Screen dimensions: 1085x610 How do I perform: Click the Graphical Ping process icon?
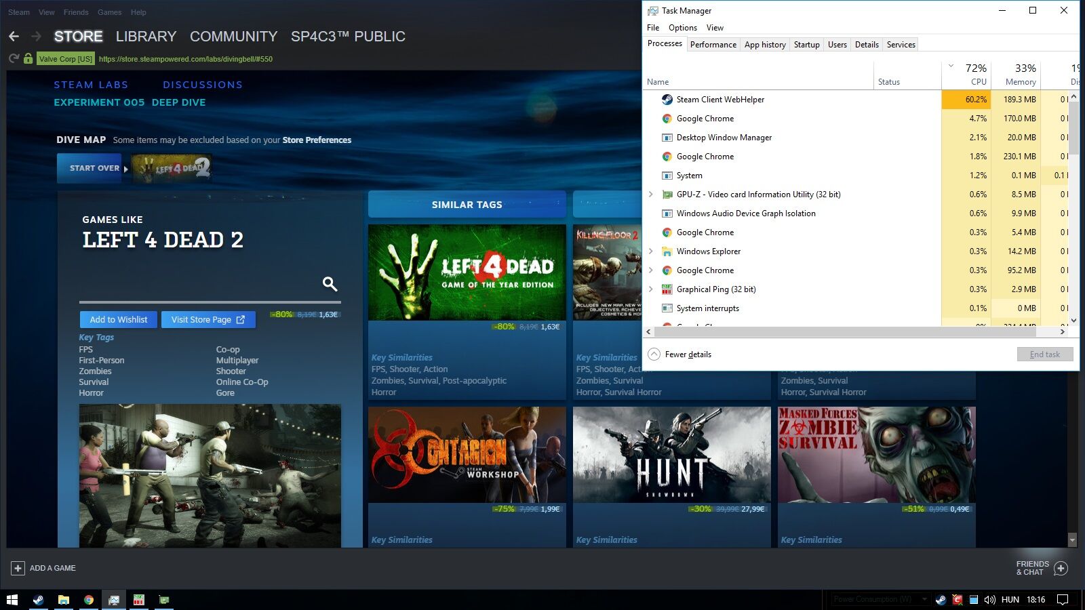click(667, 289)
